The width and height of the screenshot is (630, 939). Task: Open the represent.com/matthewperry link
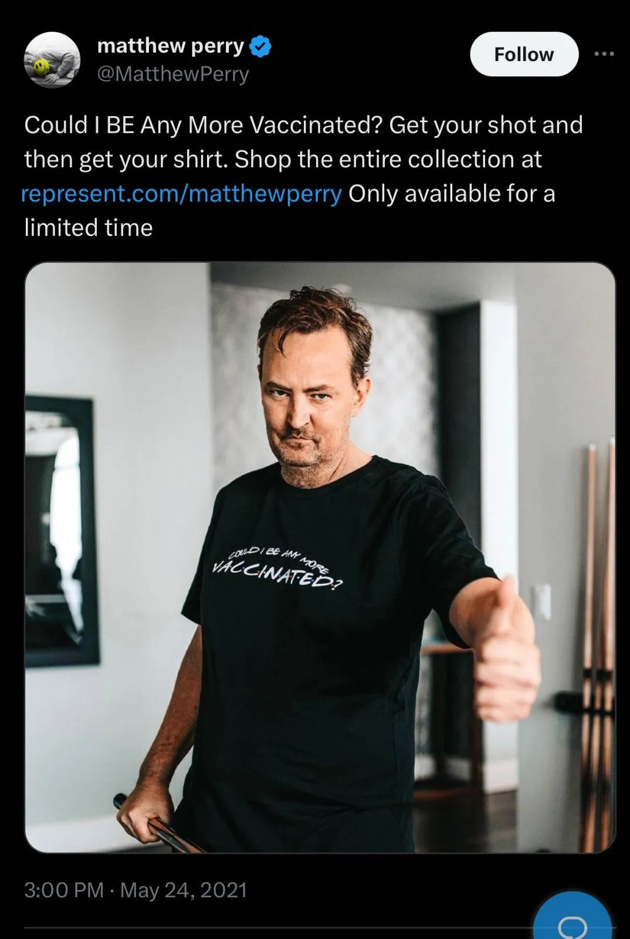pos(181,194)
